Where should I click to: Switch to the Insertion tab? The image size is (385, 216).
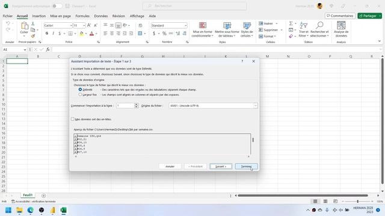point(38,16)
